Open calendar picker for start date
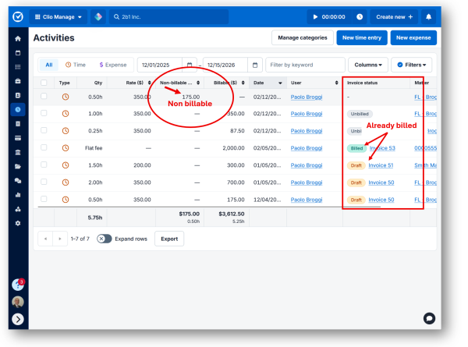This screenshot has width=468, height=347. point(190,65)
